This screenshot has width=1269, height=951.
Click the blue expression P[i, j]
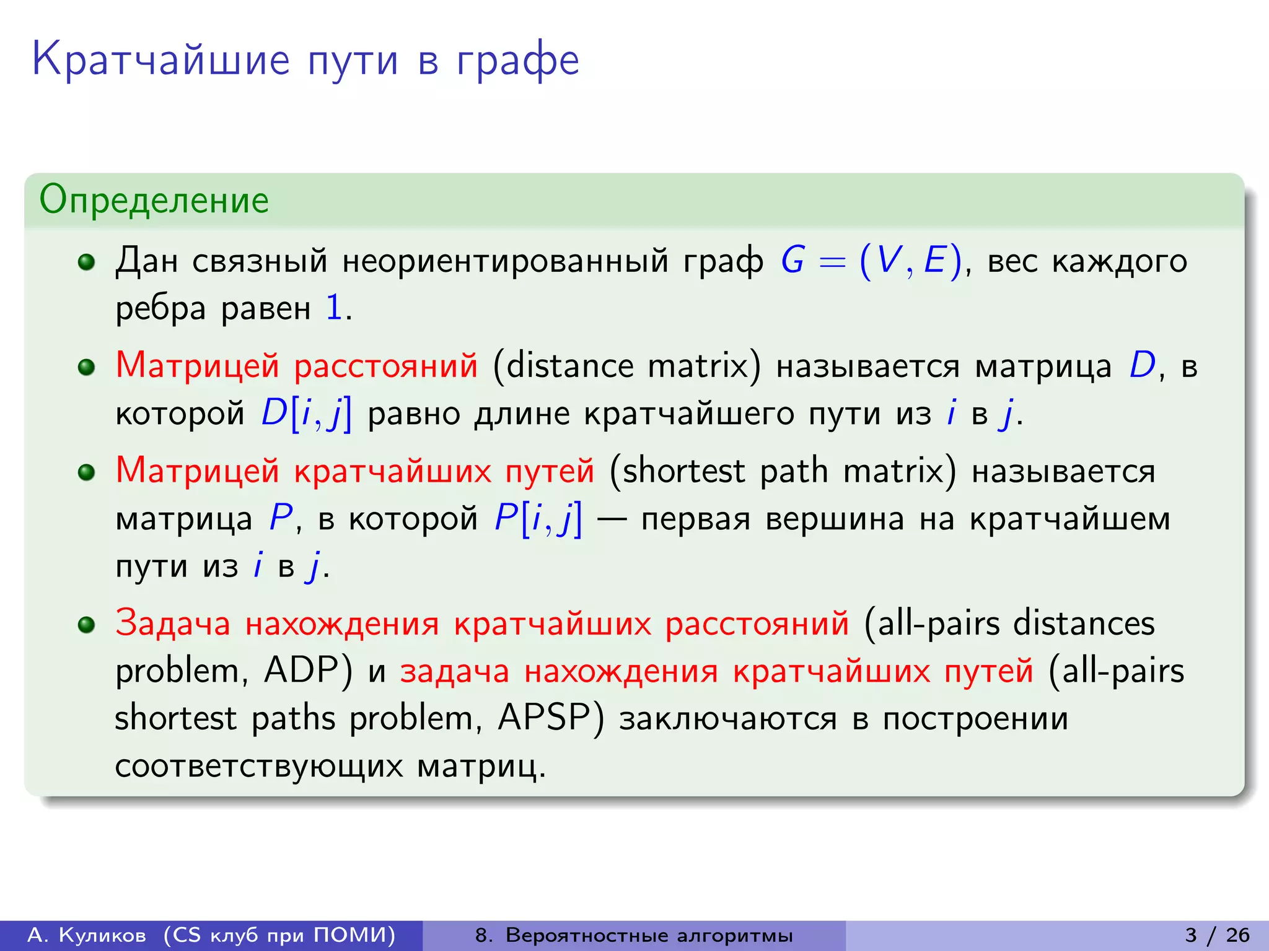(x=538, y=519)
